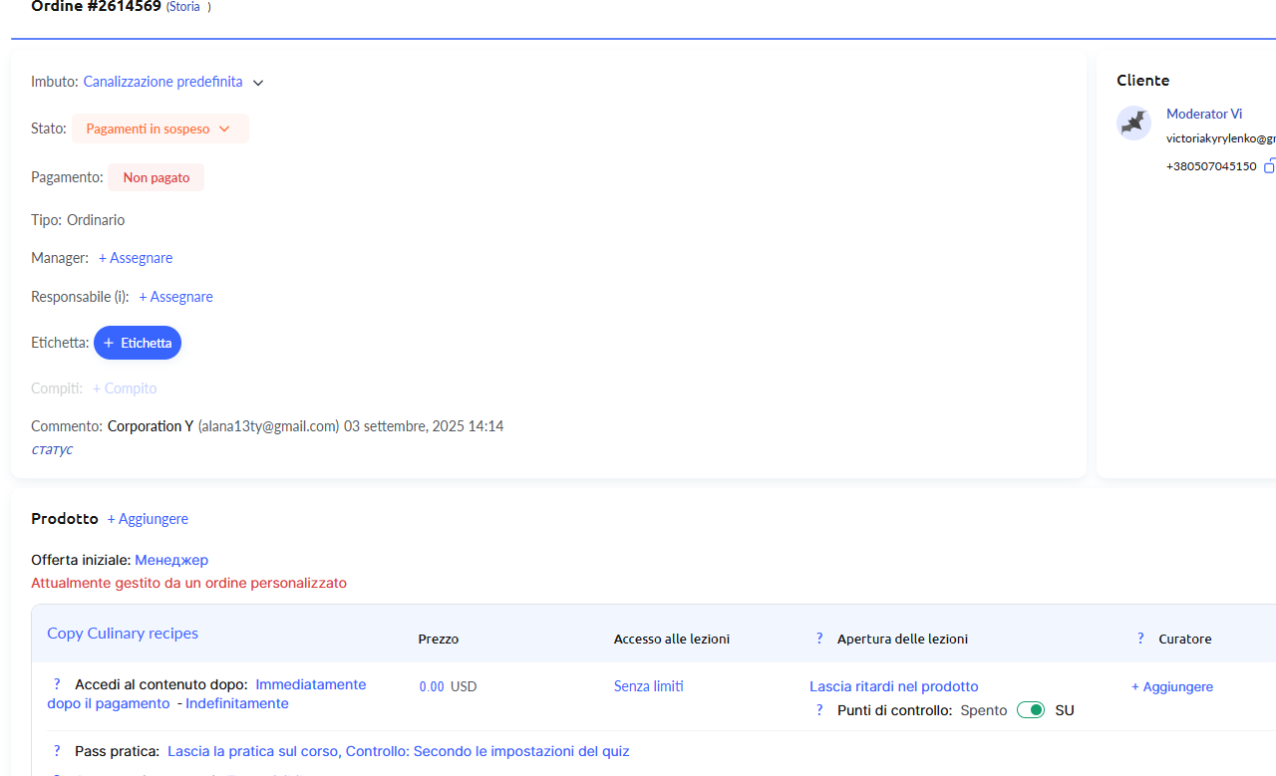Viewport: 1276px width, 776px height.
Task: Click the copy icon next to the phone number
Action: (1269, 166)
